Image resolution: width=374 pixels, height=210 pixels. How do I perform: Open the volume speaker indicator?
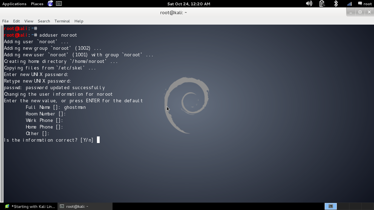point(309,4)
